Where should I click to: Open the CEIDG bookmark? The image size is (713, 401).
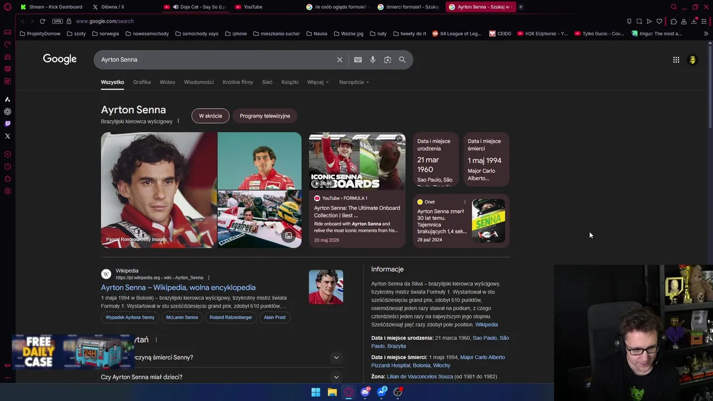(x=500, y=33)
